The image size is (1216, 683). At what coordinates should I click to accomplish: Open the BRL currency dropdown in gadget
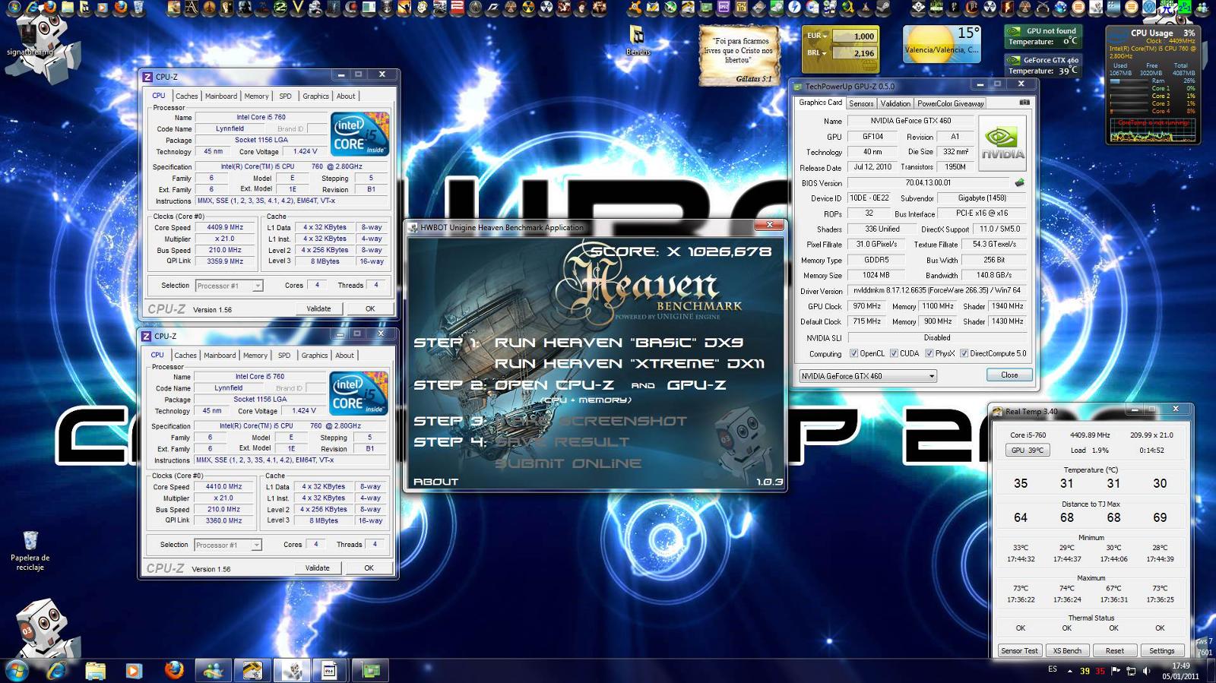point(818,53)
